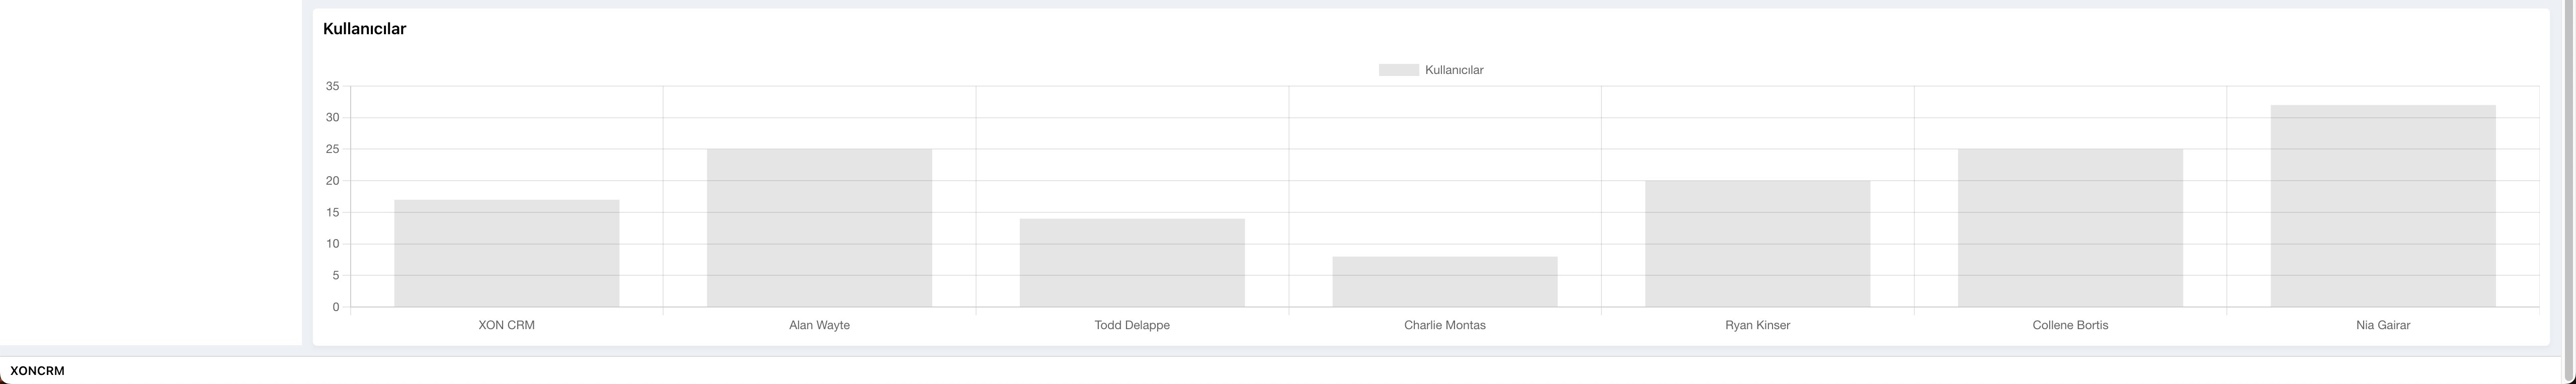Viewport: 2576px width, 384px height.
Task: Toggle the Kullanıcılar legend color box
Action: [1398, 70]
